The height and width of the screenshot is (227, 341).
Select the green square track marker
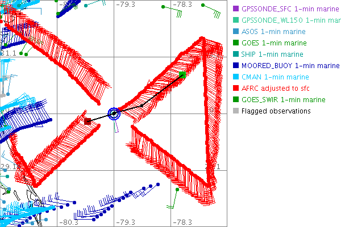[x=182, y=75]
